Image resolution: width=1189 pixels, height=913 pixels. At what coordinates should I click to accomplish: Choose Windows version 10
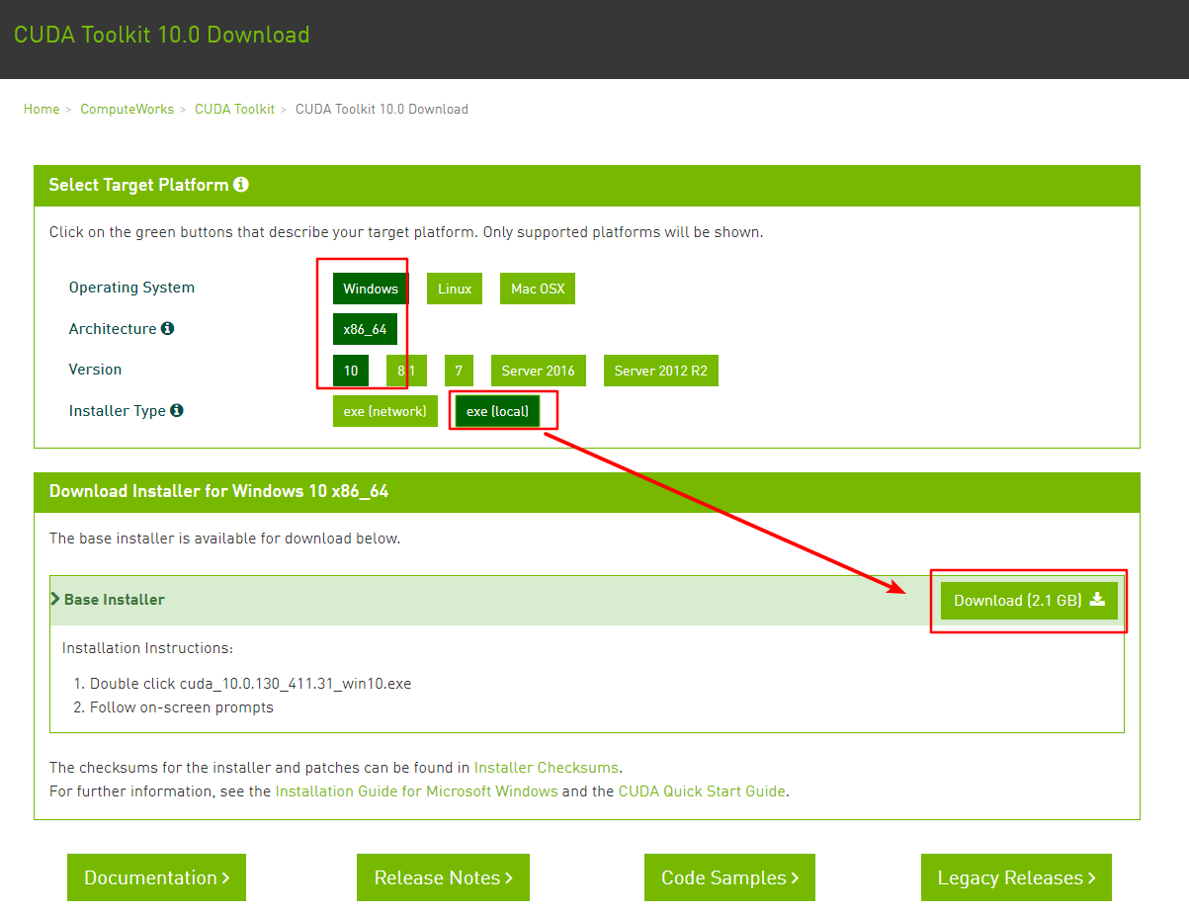pos(351,371)
